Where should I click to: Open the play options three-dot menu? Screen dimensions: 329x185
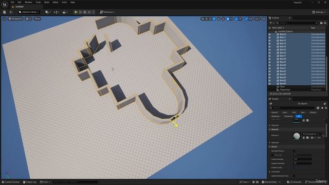pos(94,12)
